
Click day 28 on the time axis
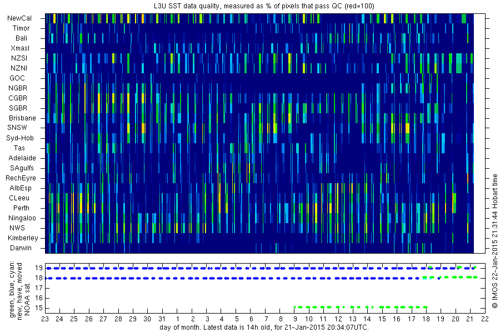118,319
